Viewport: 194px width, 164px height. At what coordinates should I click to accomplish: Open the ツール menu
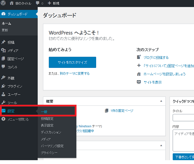tap(12, 103)
